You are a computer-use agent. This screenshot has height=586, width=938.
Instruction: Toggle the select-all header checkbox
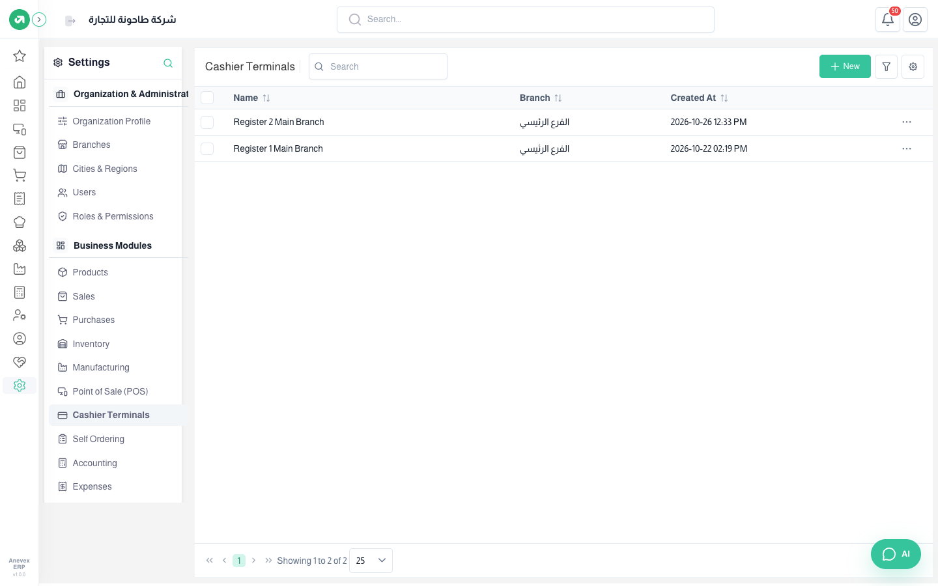pyautogui.click(x=207, y=98)
